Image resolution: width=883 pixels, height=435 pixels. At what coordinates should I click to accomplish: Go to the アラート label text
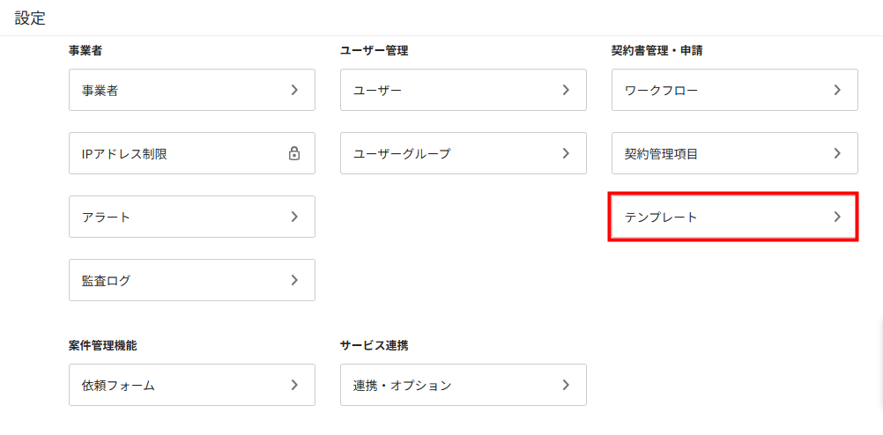(107, 217)
